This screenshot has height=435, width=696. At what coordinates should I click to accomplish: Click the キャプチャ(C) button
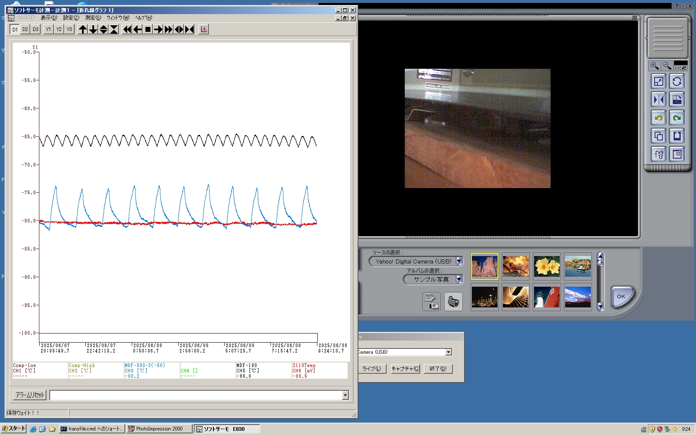[405, 369]
